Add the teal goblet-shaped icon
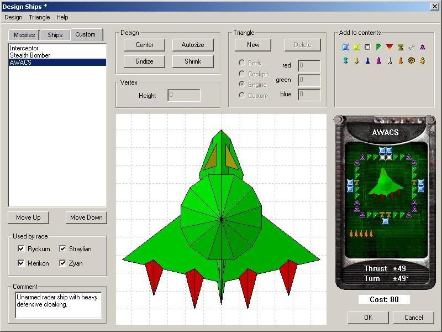 (345, 60)
